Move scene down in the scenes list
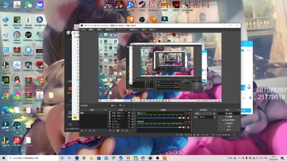Viewport: 287px width, 161px height. click(x=94, y=131)
